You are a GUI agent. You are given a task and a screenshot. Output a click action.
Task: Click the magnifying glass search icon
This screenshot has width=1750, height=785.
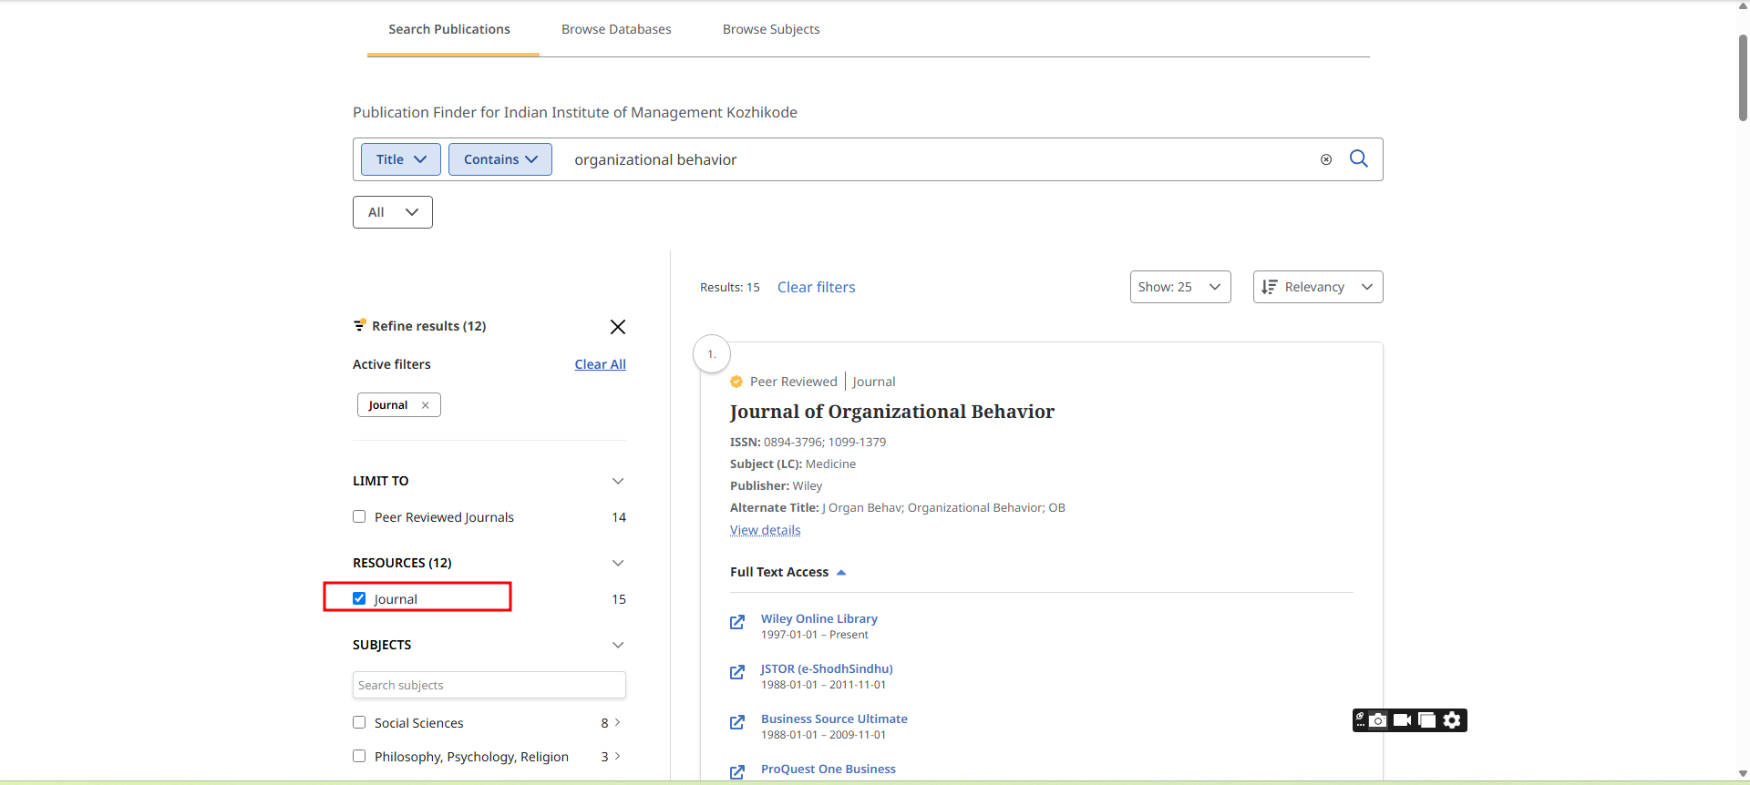1358,159
